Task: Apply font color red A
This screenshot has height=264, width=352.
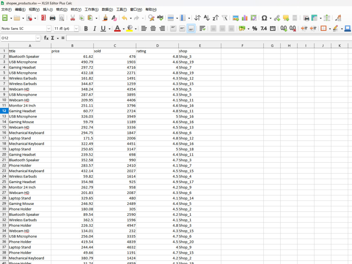Action: tap(117, 29)
